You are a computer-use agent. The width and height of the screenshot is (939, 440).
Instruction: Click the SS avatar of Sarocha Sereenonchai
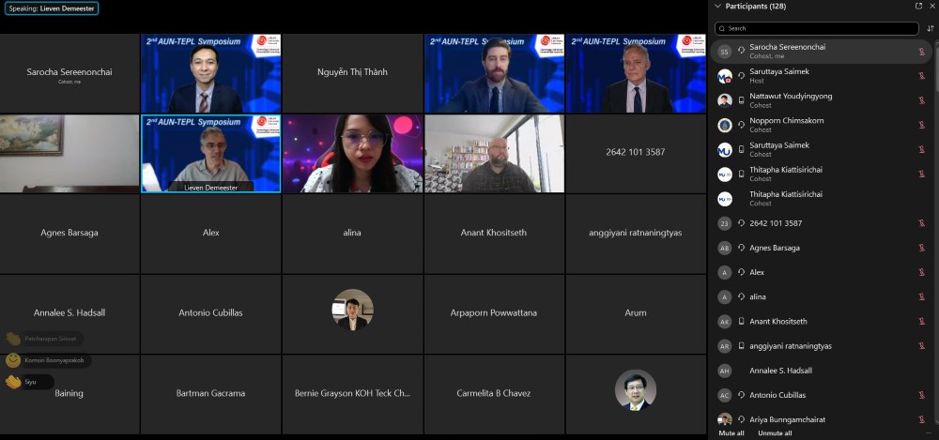click(x=724, y=52)
